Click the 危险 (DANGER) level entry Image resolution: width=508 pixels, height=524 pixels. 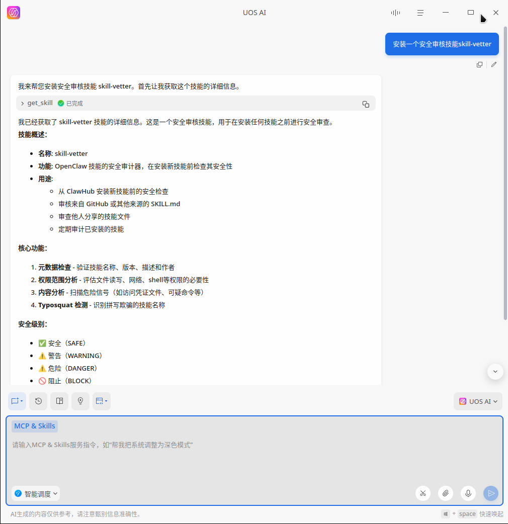[x=68, y=368]
